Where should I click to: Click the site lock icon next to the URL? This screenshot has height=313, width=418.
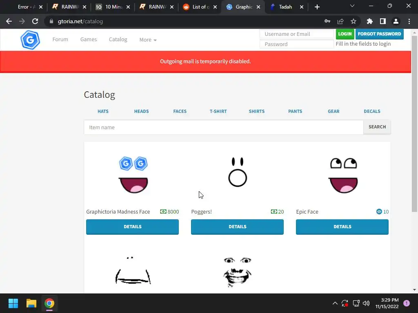click(x=51, y=21)
